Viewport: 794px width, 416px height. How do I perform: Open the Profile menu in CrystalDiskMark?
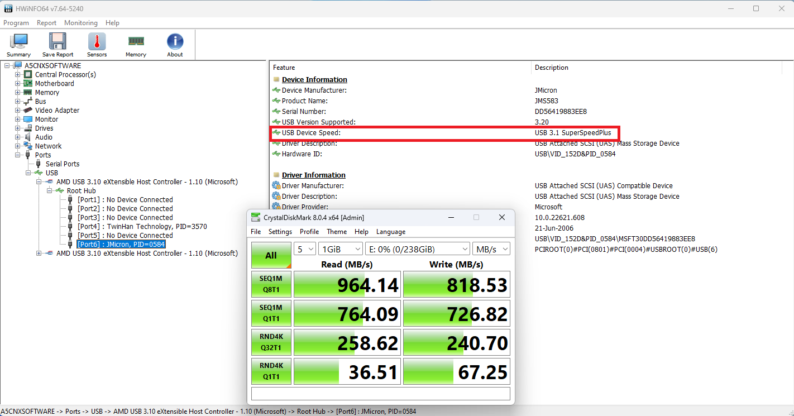tap(309, 232)
